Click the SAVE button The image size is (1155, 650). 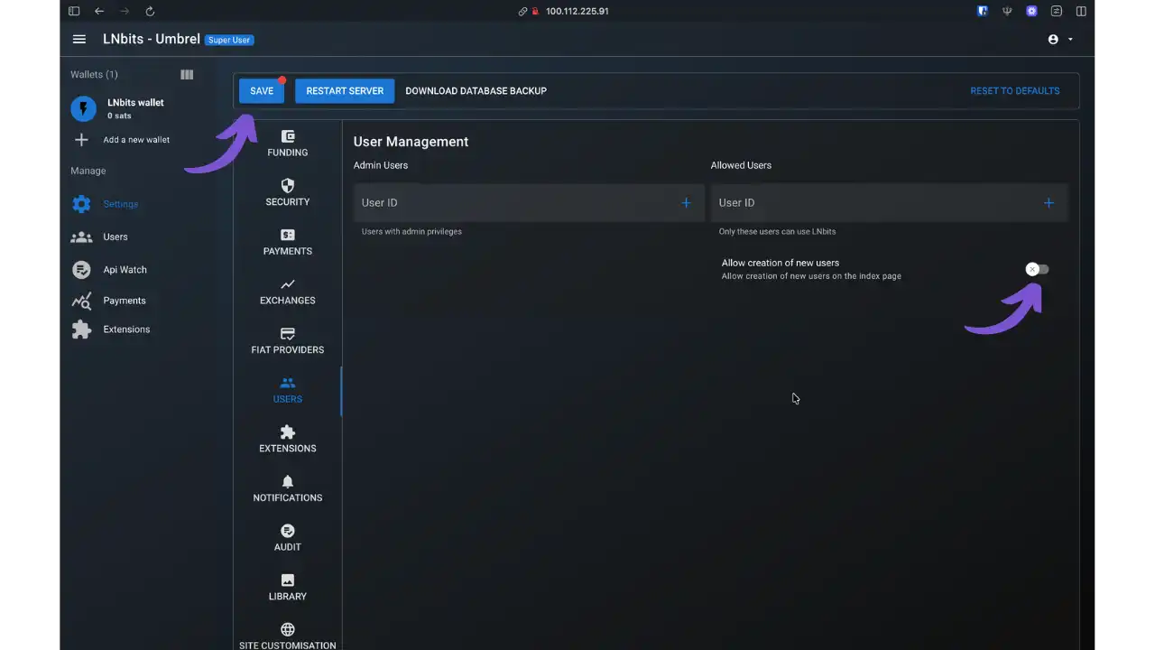[x=262, y=90]
